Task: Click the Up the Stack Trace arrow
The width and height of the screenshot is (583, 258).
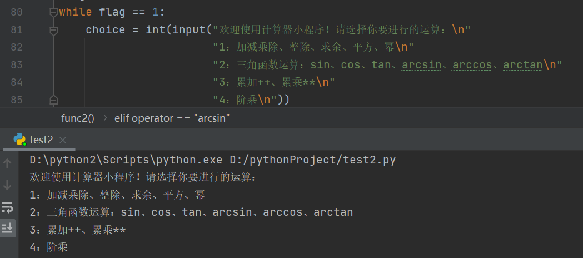Action: pyautogui.click(x=8, y=163)
